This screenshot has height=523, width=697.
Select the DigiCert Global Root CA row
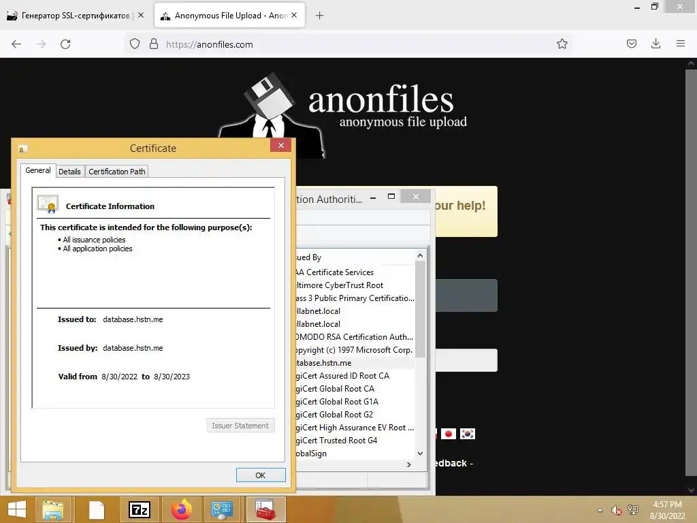click(x=355, y=389)
